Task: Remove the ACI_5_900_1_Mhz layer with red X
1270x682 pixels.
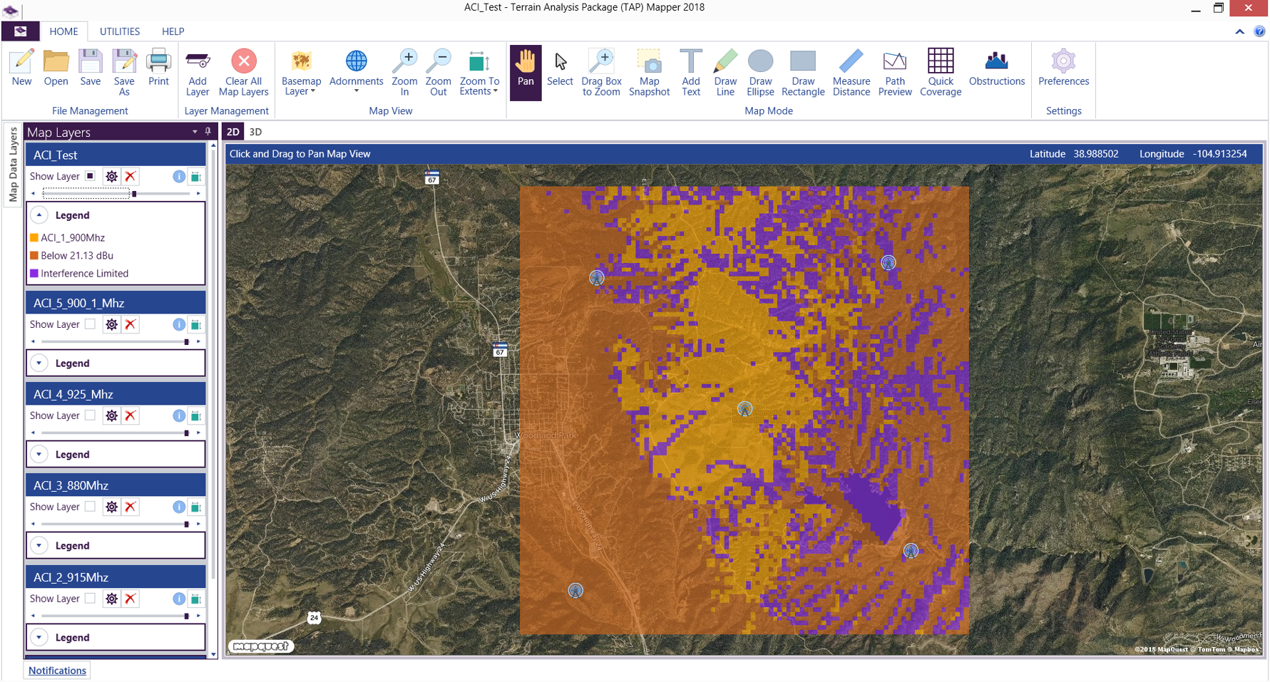Action: pos(130,325)
